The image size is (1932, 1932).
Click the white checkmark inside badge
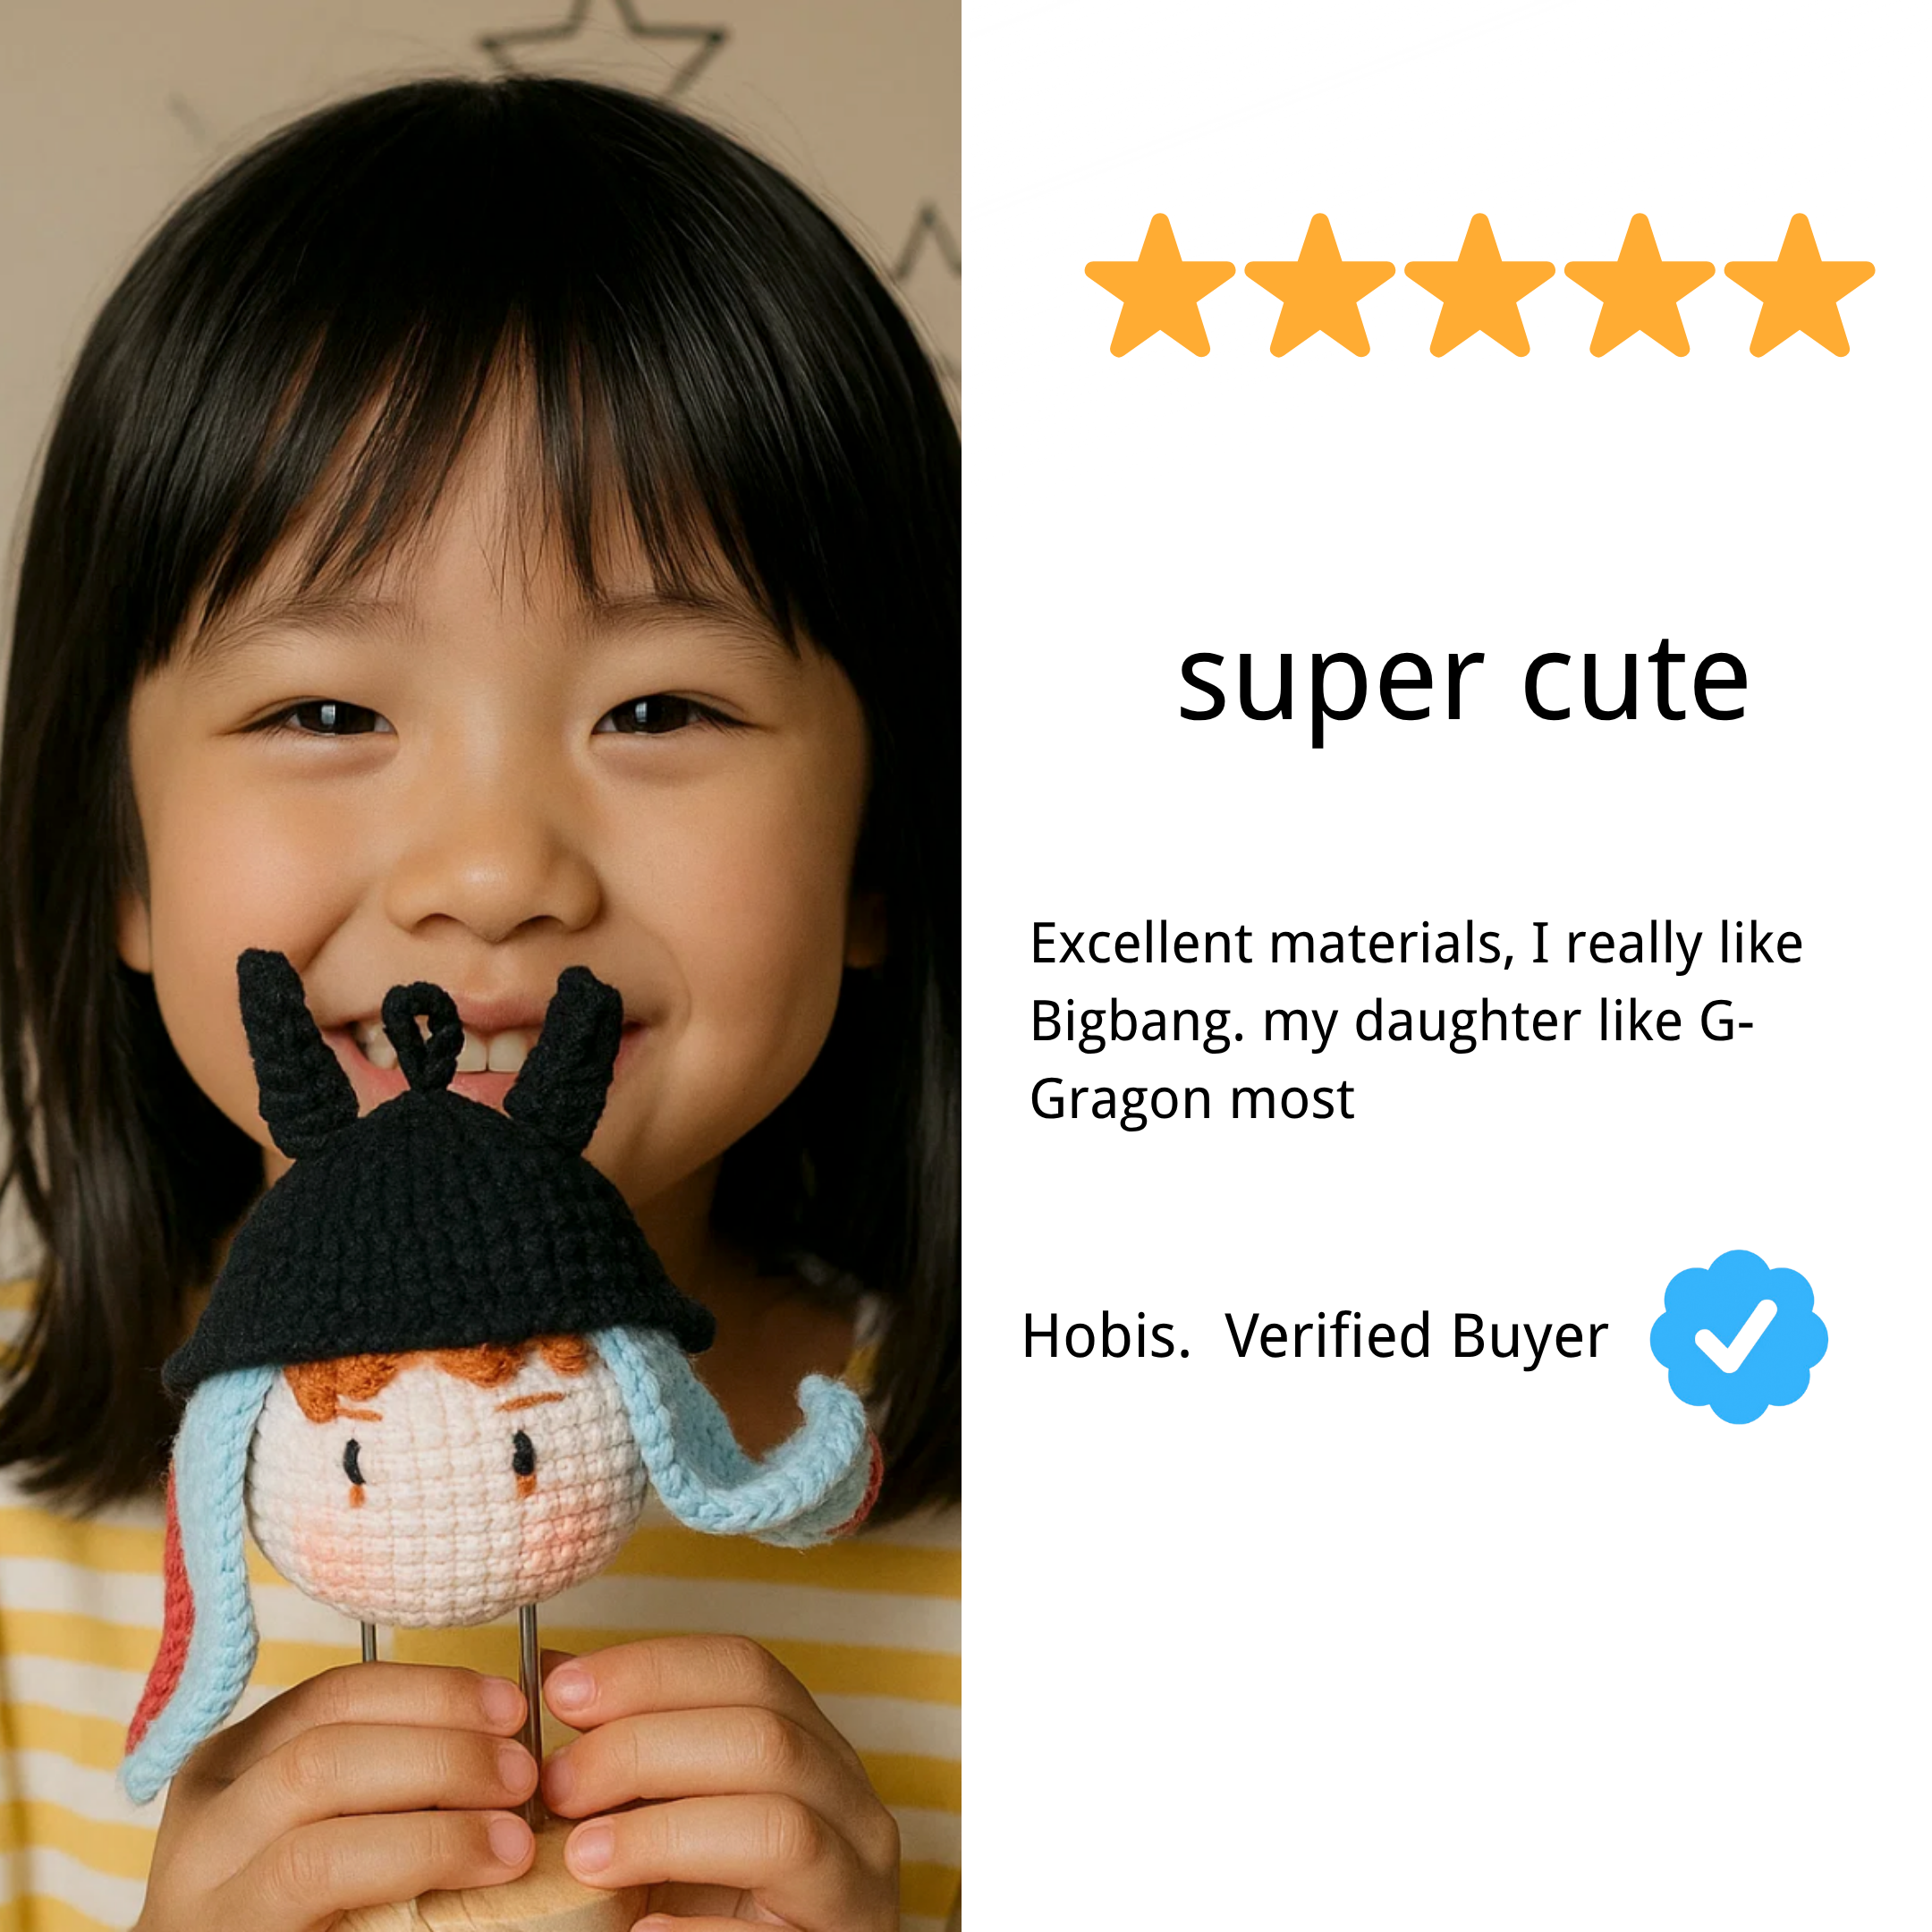(1736, 1336)
